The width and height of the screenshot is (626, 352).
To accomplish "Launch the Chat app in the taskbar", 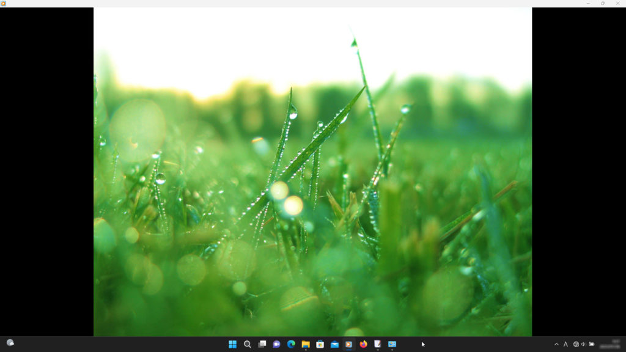I will pyautogui.click(x=276, y=344).
